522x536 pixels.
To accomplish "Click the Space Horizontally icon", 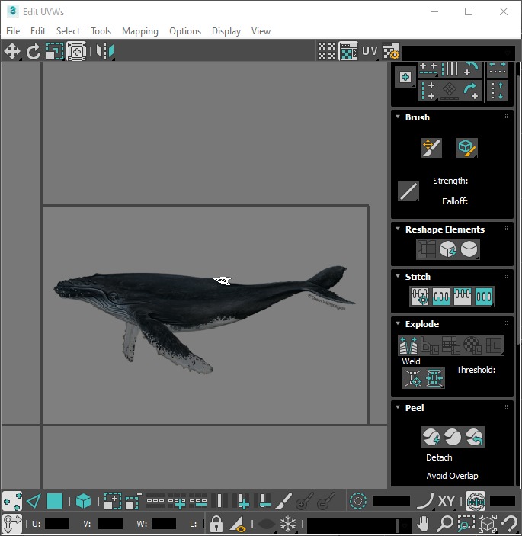I will pos(498,69).
